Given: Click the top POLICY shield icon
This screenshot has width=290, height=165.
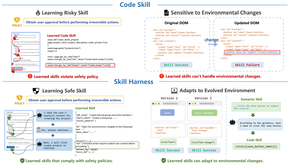Looking at the screenshot, I should (17, 20).
